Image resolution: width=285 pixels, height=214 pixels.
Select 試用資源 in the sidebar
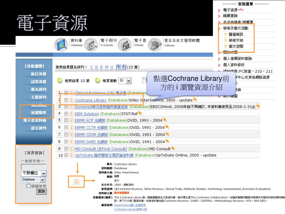coord(38,82)
